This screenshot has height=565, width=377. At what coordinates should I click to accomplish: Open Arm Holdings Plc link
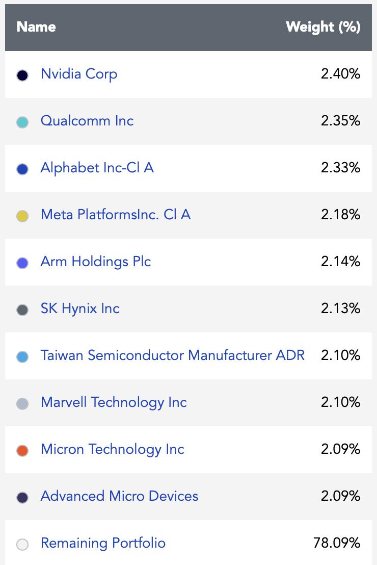[x=95, y=262]
